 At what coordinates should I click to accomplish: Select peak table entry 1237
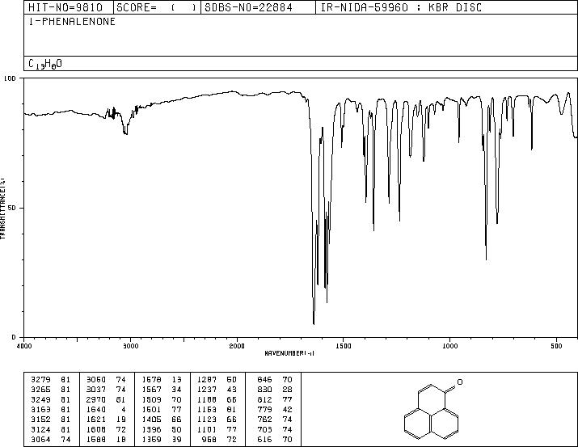[207, 389]
